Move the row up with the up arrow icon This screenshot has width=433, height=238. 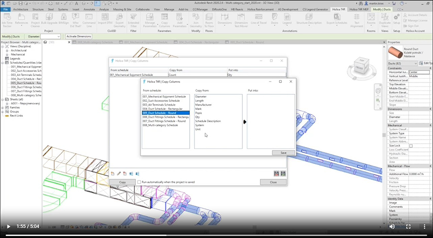click(x=131, y=174)
